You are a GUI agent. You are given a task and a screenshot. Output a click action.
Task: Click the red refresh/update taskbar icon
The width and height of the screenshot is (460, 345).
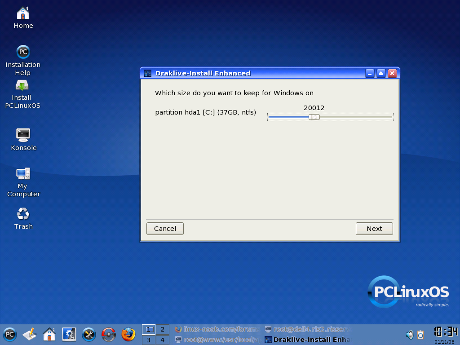coord(108,335)
